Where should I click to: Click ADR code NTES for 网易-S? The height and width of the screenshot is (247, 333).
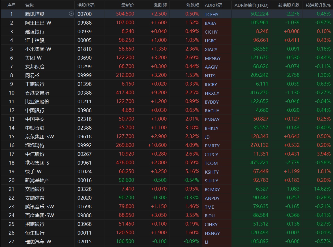click(210, 76)
